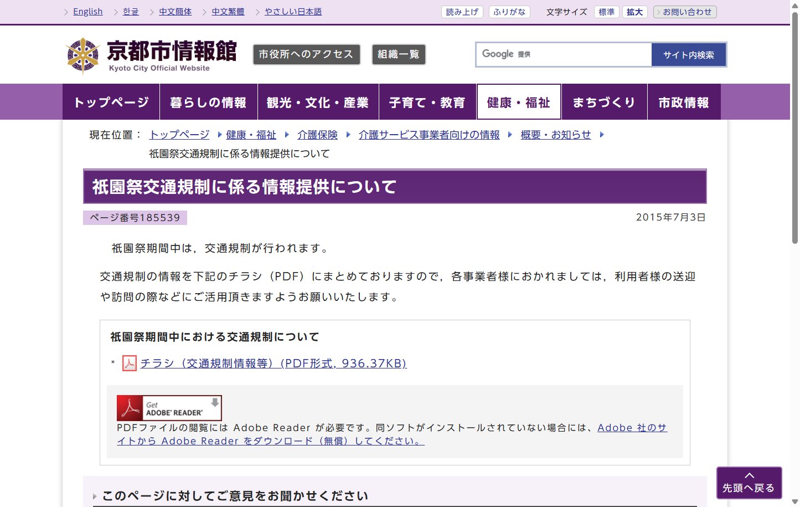Screen dimensions: 800x507
Task: Click the ページ番号185539 label
Action: click(x=135, y=218)
